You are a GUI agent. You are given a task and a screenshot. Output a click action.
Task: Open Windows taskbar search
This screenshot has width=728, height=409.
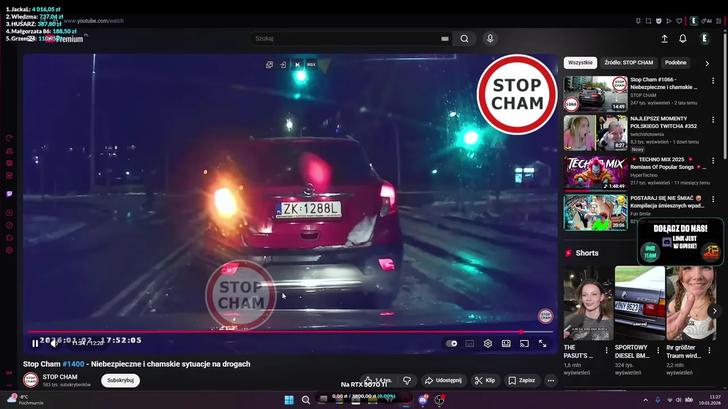[306, 400]
